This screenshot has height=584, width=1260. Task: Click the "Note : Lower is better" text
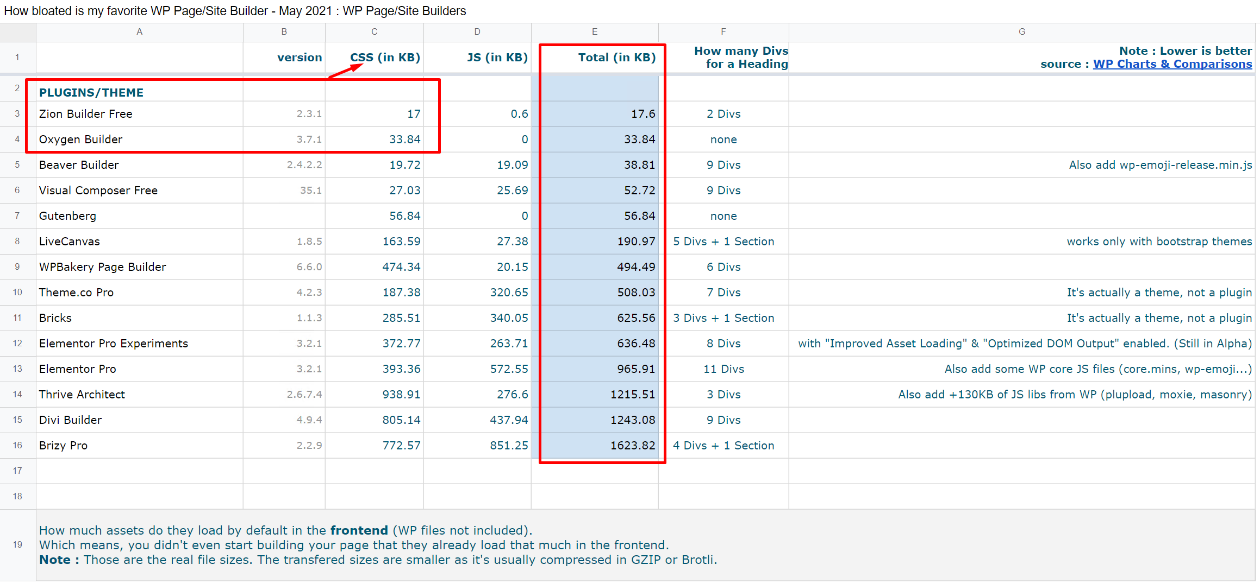pyautogui.click(x=1186, y=51)
